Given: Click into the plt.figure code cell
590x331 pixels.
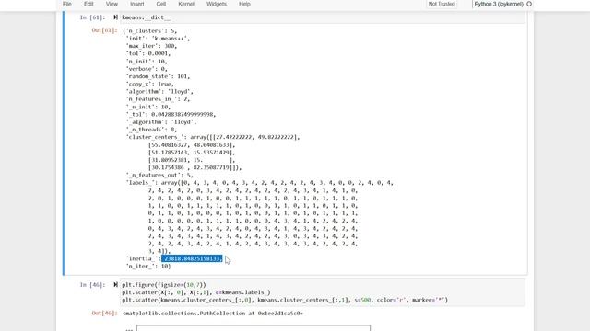Looking at the screenshot, I should [323, 292].
